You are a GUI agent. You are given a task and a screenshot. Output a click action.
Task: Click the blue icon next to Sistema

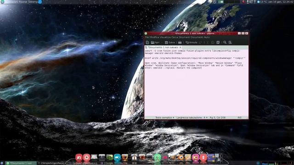coord(40,2)
